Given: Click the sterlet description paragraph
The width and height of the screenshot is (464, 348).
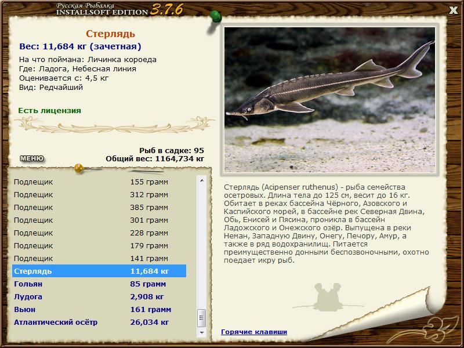Looking at the screenshot, I should pyautogui.click(x=327, y=224).
